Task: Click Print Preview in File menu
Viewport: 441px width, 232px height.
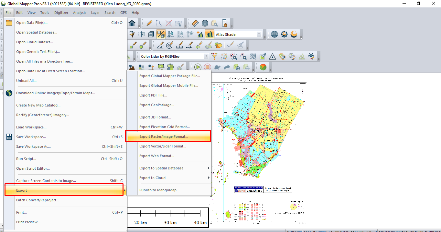Action: point(28,222)
